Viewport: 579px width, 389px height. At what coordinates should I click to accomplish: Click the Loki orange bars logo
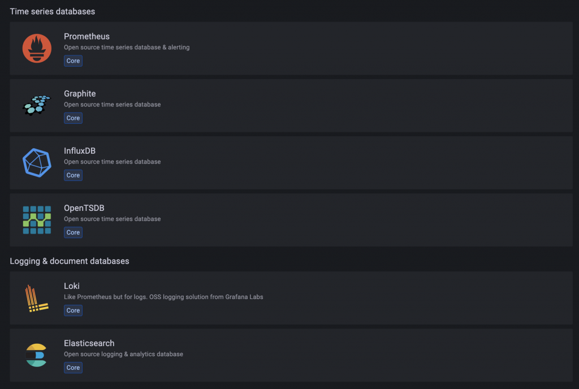pos(37,298)
